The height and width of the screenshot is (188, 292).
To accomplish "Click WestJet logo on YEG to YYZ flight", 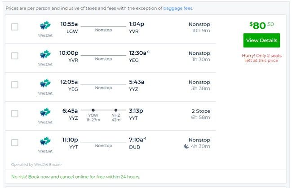I will [45, 83].
